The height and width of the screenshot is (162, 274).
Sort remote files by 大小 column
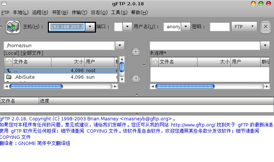[214, 62]
